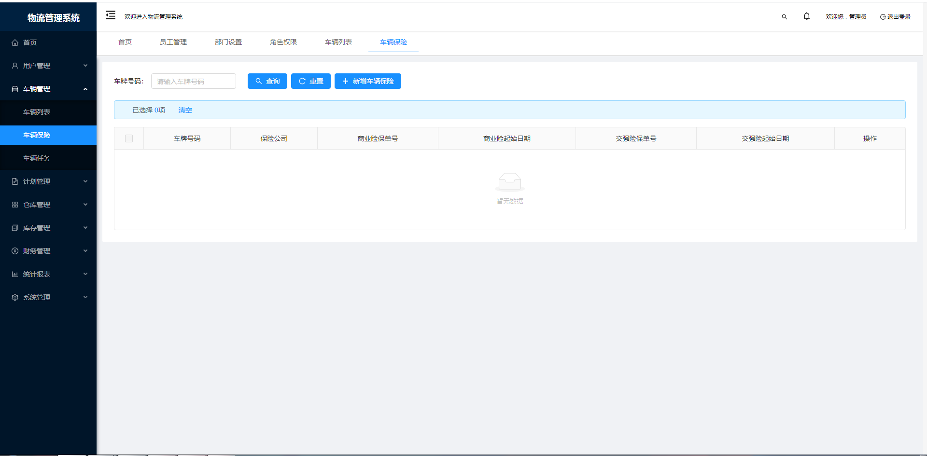Click the chart icon beside 统计报表
The height and width of the screenshot is (456, 927).
(x=15, y=274)
